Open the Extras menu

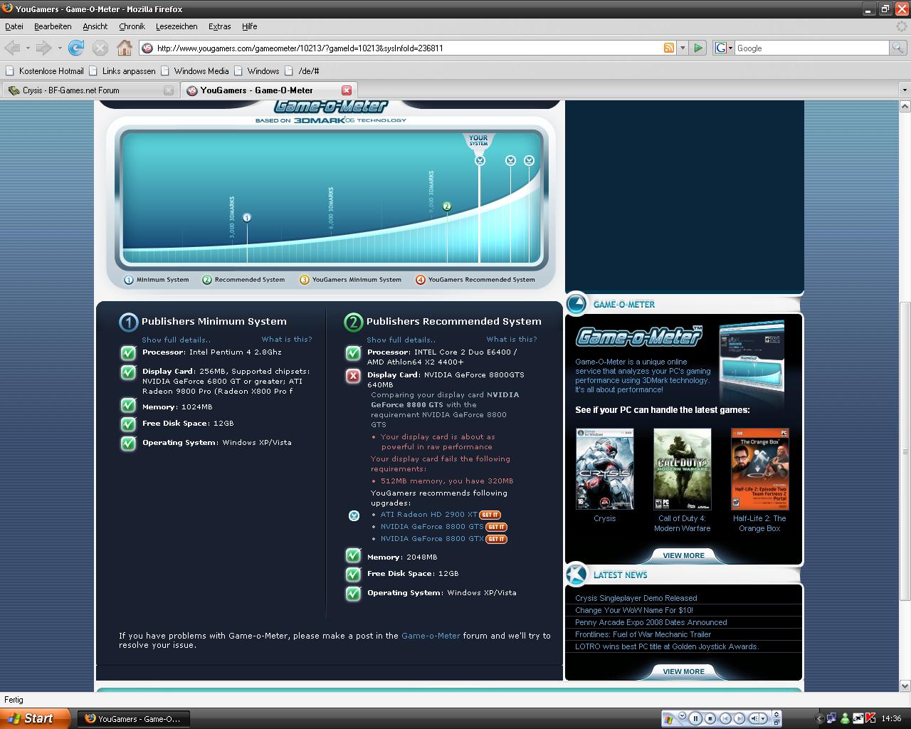pyautogui.click(x=219, y=26)
